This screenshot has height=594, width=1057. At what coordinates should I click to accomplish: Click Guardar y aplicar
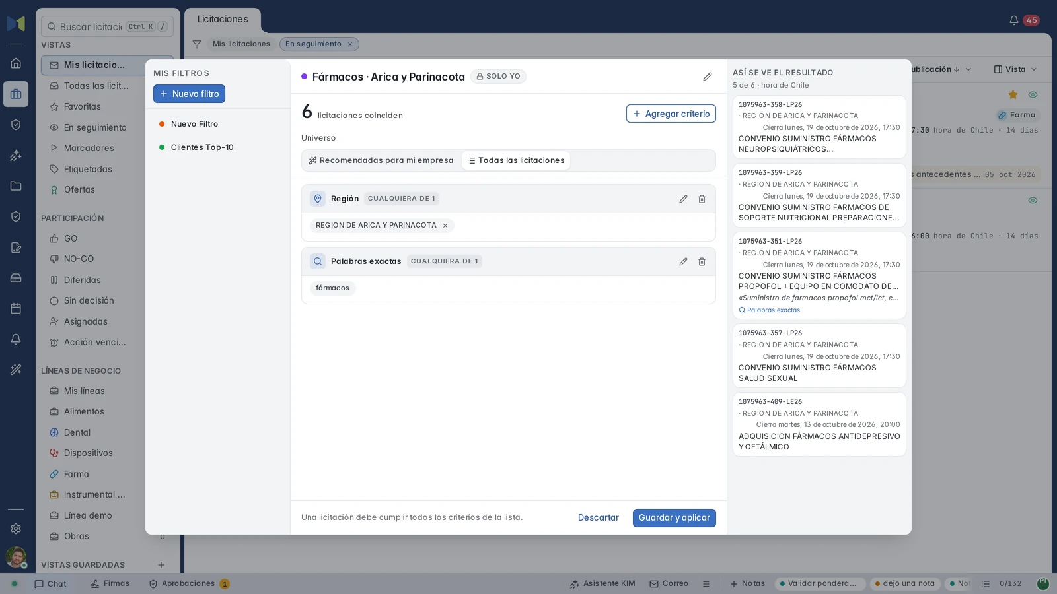click(x=674, y=518)
